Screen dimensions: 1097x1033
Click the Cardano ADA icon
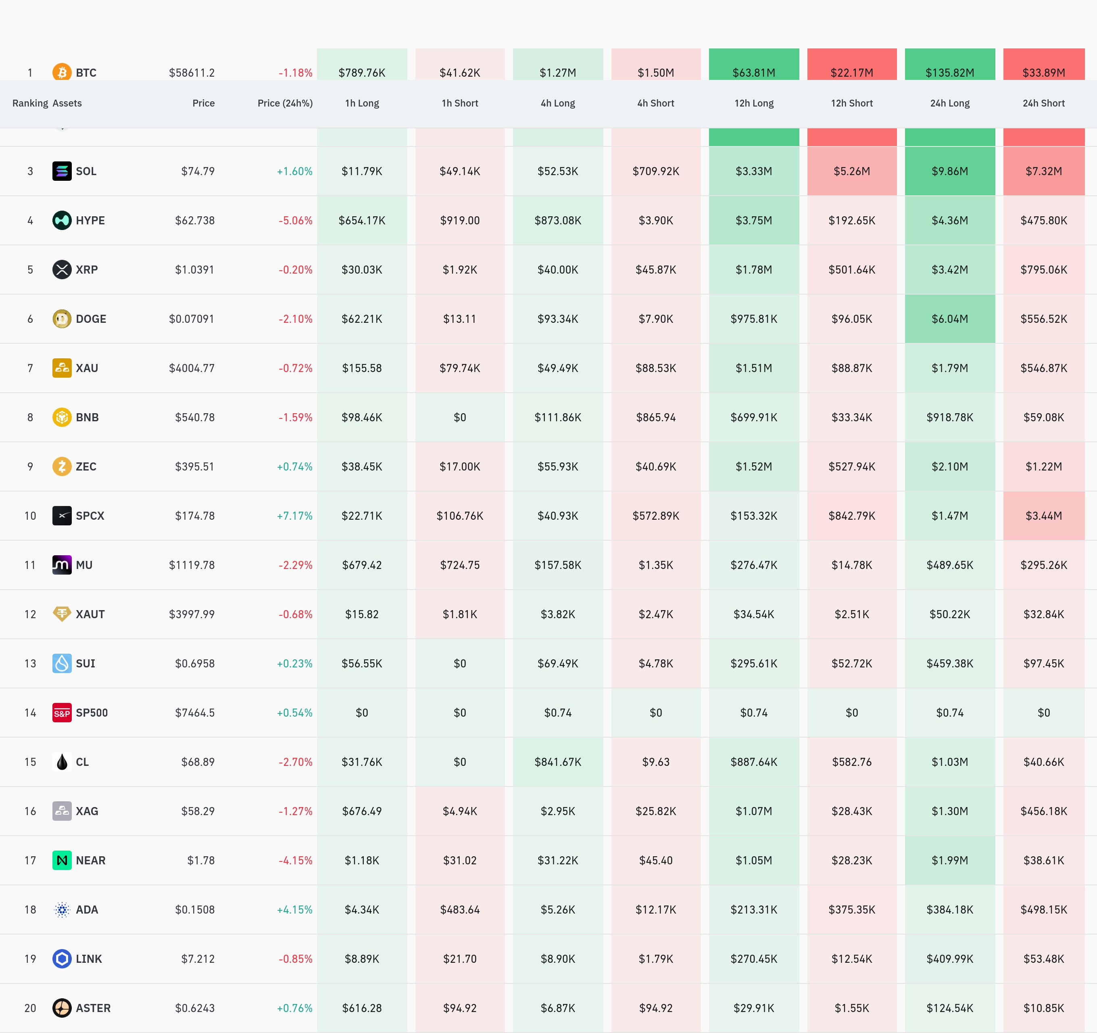click(62, 910)
